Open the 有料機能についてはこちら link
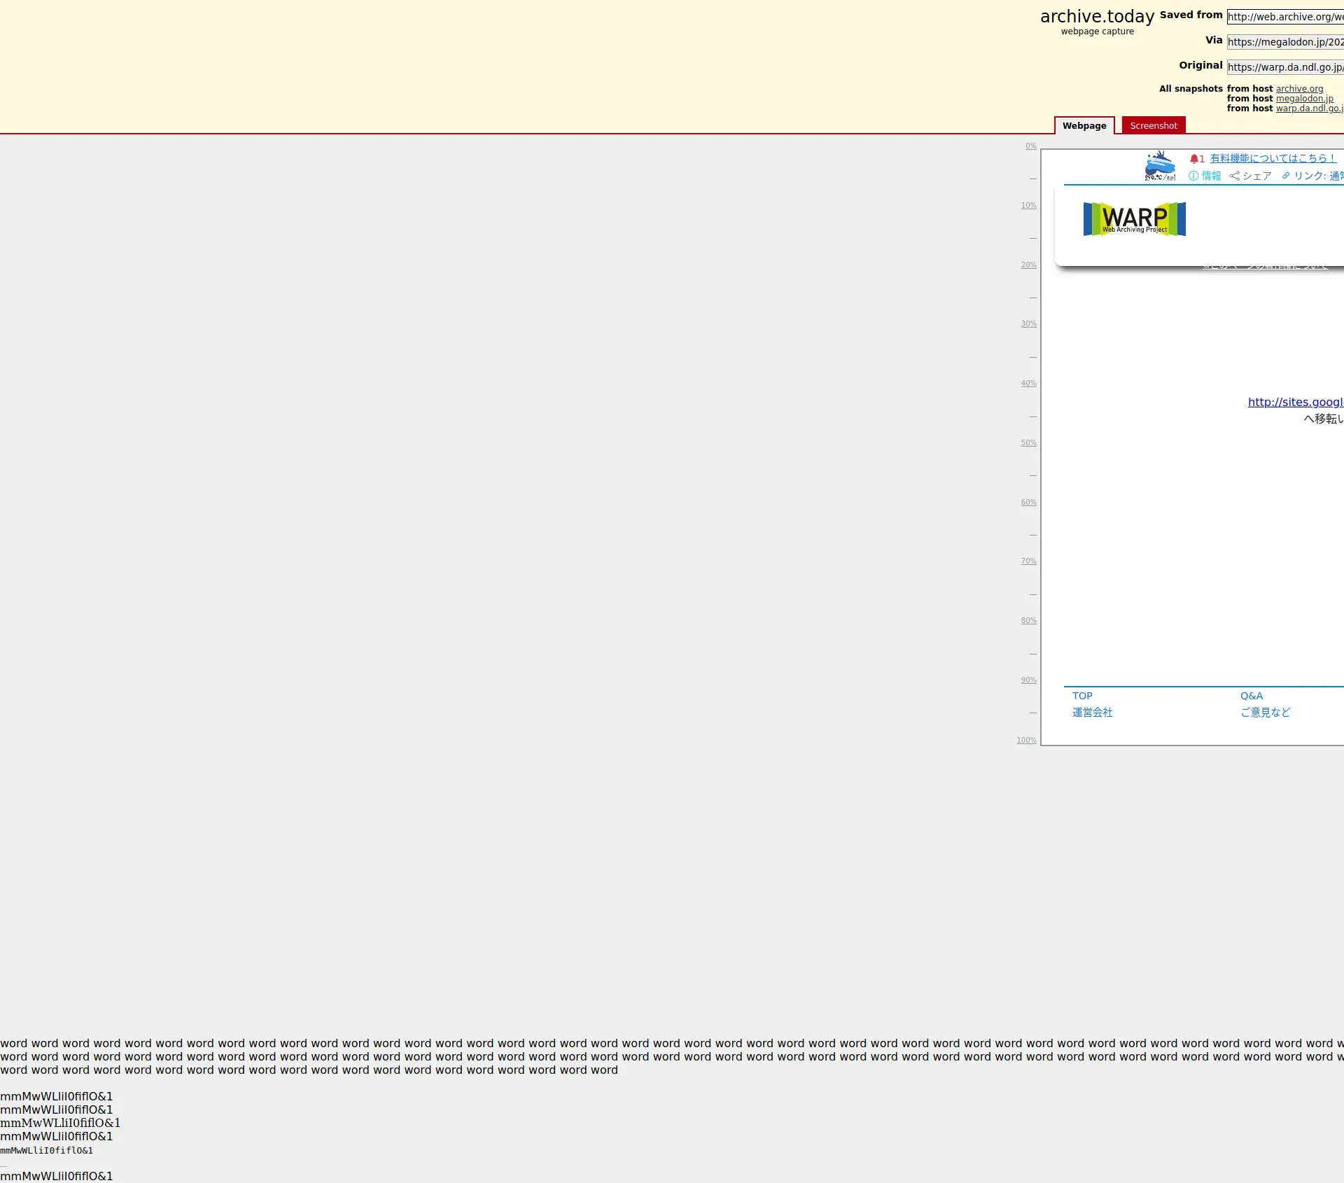This screenshot has height=1183, width=1344. (x=1273, y=158)
